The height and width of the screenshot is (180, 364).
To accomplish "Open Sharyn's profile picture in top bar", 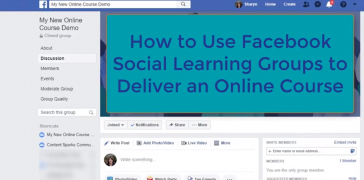I will (x=239, y=4).
